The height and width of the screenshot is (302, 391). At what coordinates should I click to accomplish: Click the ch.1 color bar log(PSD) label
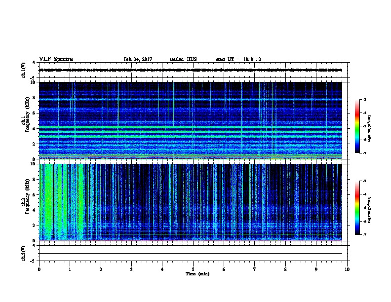coord(369,129)
